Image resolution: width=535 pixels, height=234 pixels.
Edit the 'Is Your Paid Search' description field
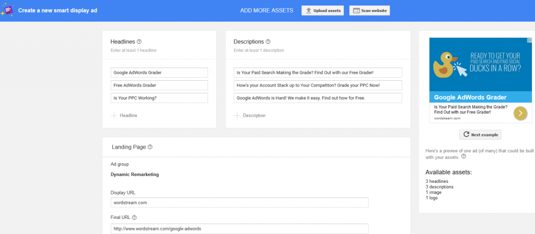pyautogui.click(x=318, y=73)
